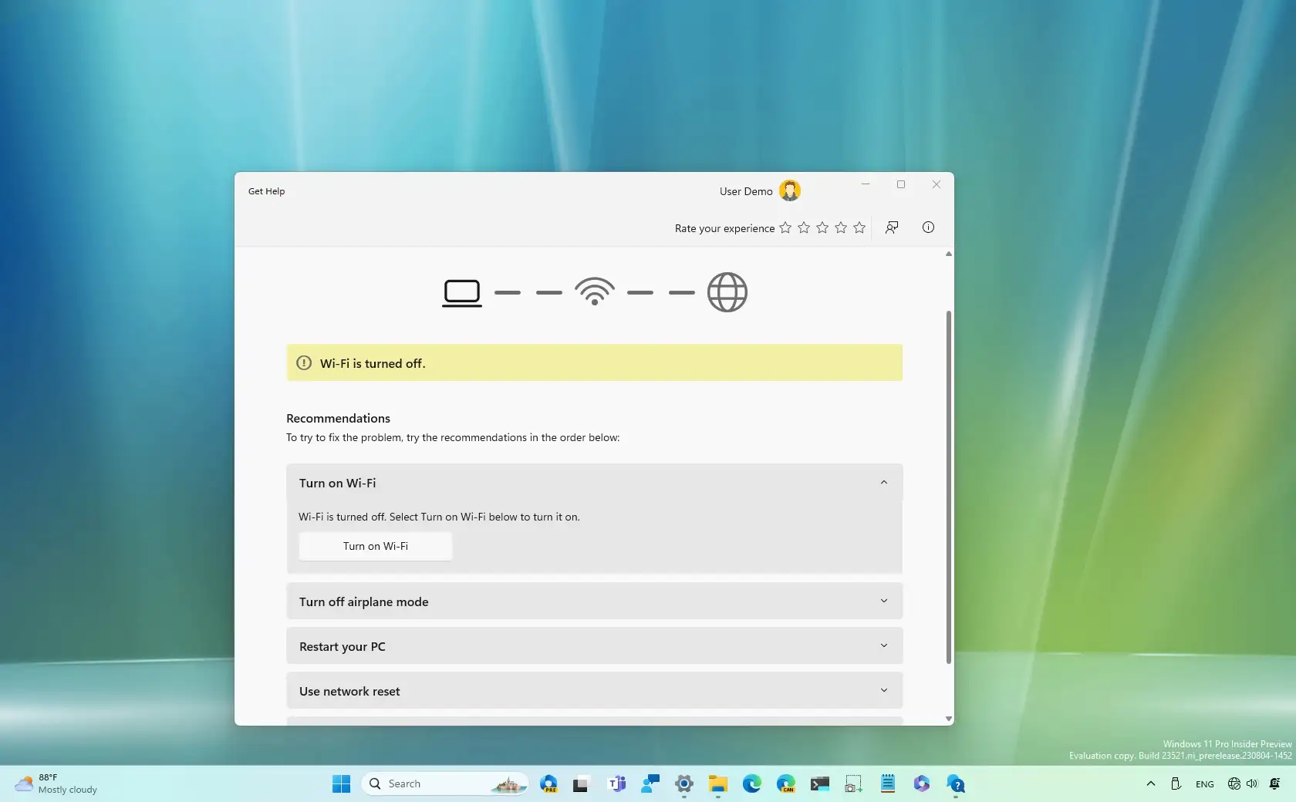Collapse the Turn on Wi-Fi section
1296x802 pixels.
[883, 483]
